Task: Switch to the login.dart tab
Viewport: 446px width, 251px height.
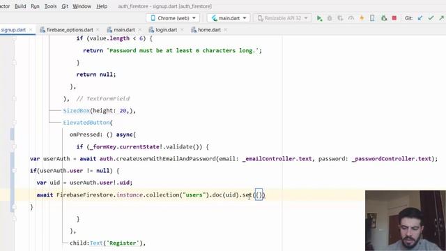Action: [x=166, y=30]
